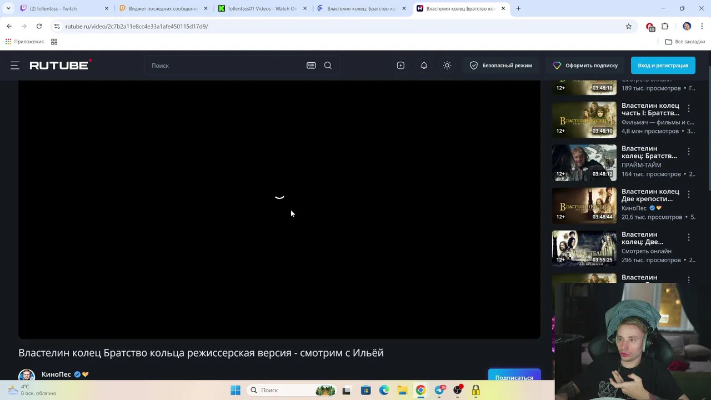Open Все закладки bookmarks folder

click(685, 42)
